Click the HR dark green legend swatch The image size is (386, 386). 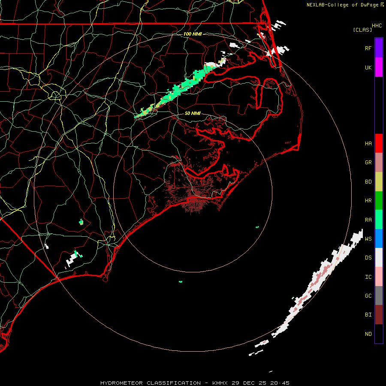coord(379,201)
